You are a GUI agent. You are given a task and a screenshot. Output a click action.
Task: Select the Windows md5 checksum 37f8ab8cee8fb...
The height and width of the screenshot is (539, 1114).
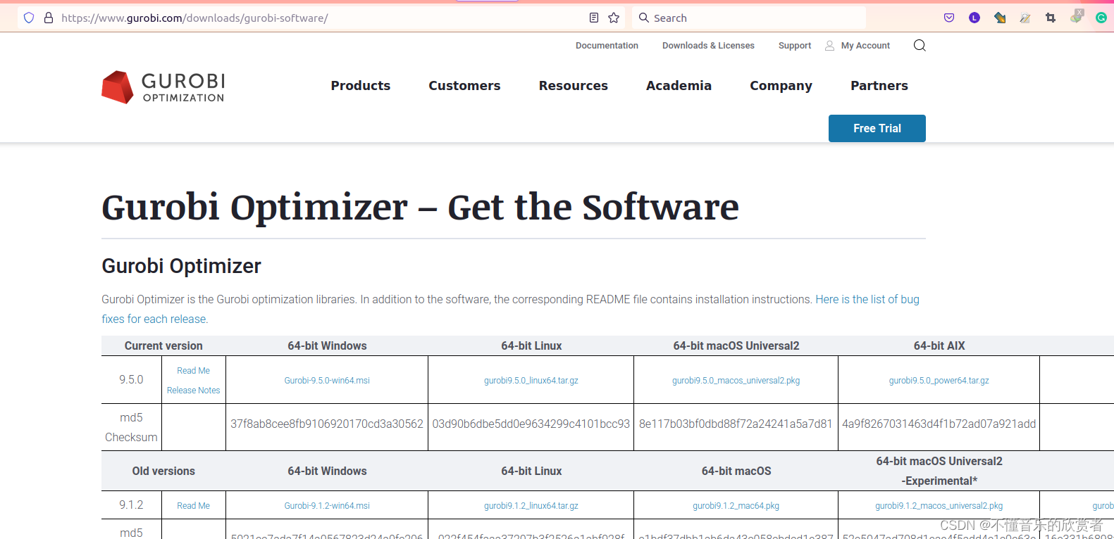[x=327, y=424]
